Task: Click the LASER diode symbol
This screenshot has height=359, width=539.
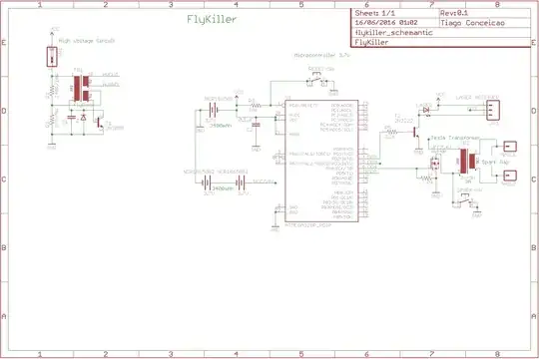Action: click(x=426, y=111)
